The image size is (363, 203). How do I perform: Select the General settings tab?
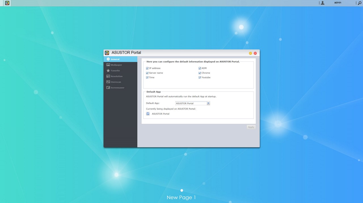tap(120, 59)
